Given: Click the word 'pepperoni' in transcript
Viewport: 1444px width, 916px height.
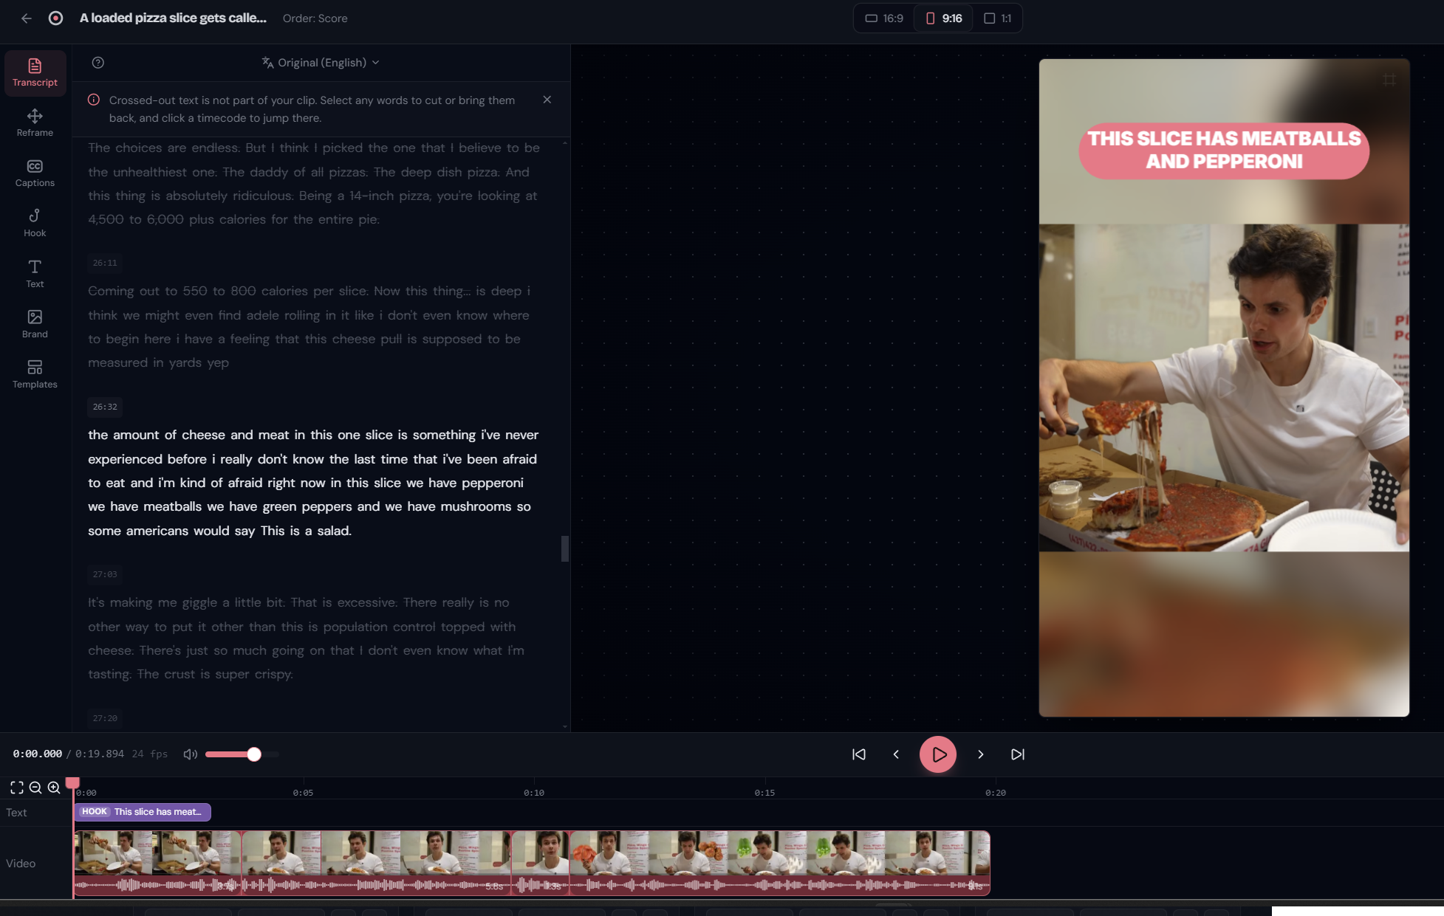Looking at the screenshot, I should pyautogui.click(x=493, y=483).
